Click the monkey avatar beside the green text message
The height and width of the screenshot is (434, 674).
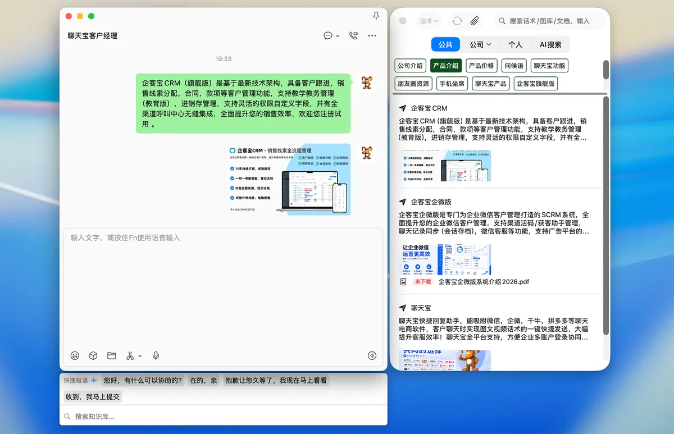point(367,83)
